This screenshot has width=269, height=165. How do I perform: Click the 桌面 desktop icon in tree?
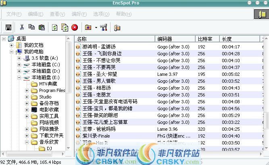pos(11,38)
